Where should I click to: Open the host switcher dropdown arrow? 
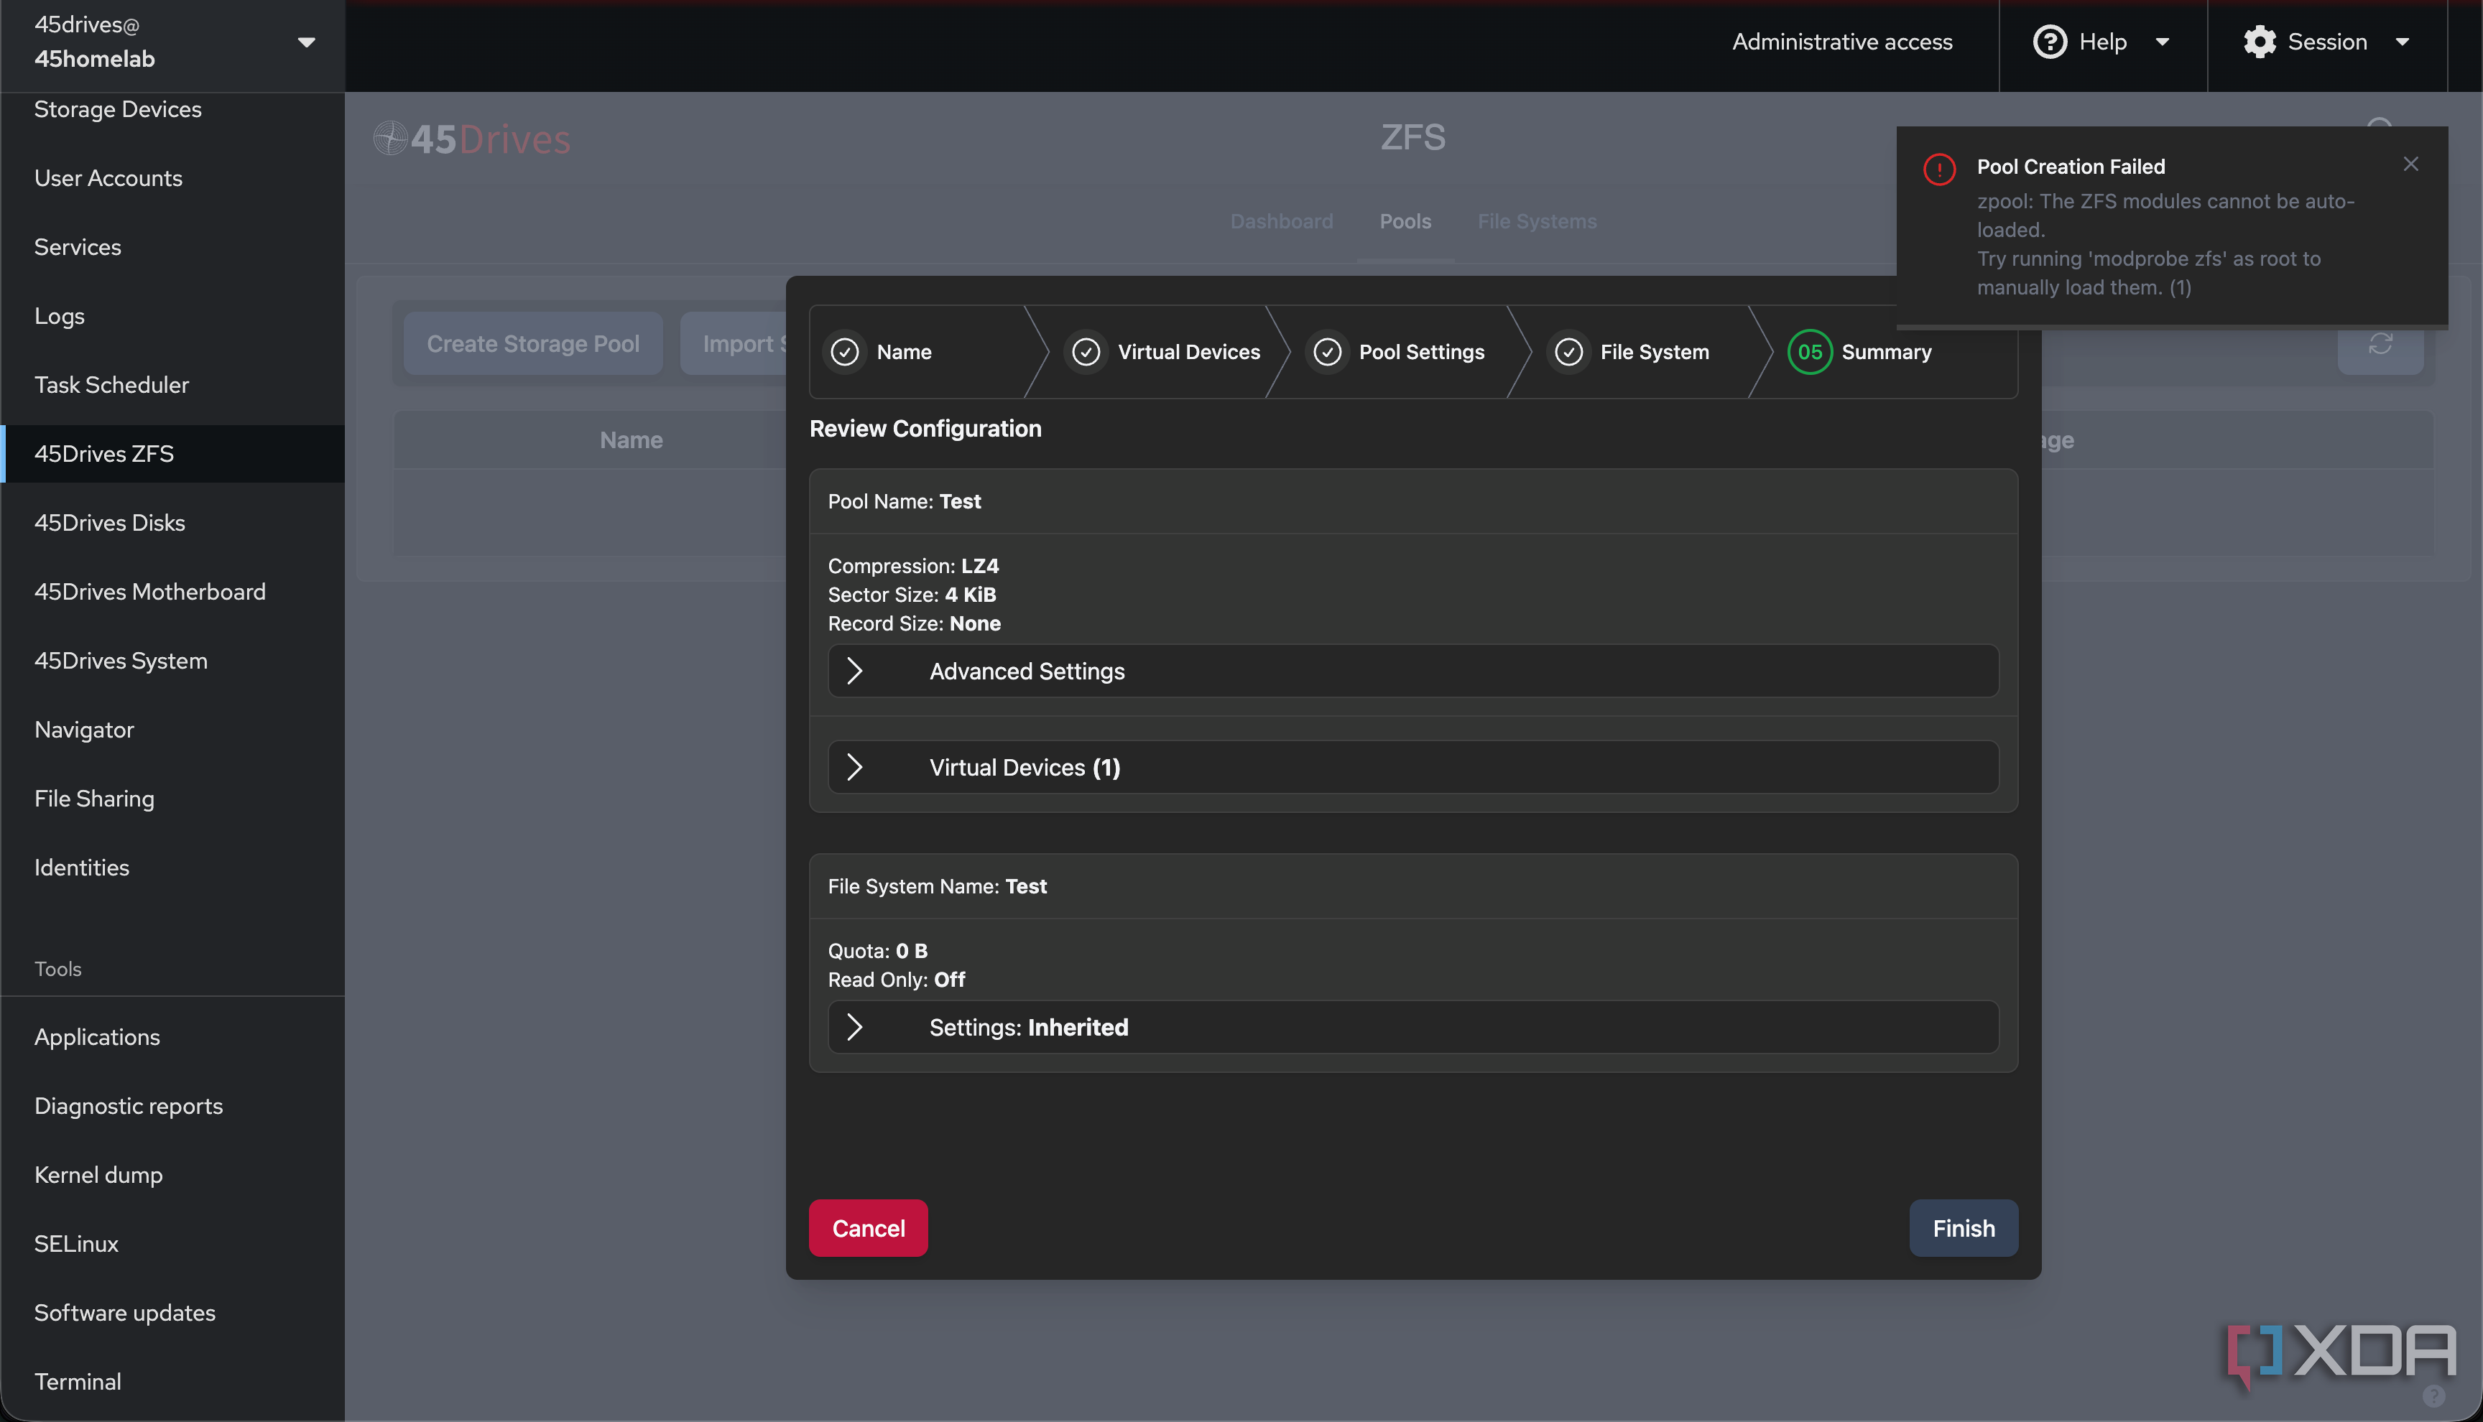306,42
